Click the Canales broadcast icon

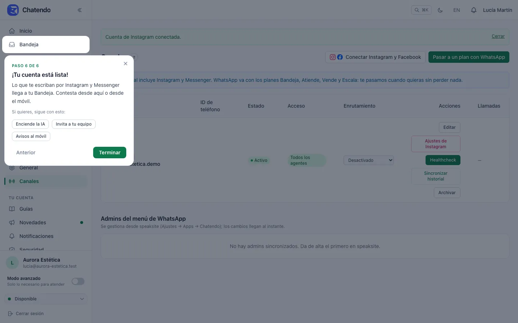(x=12, y=181)
